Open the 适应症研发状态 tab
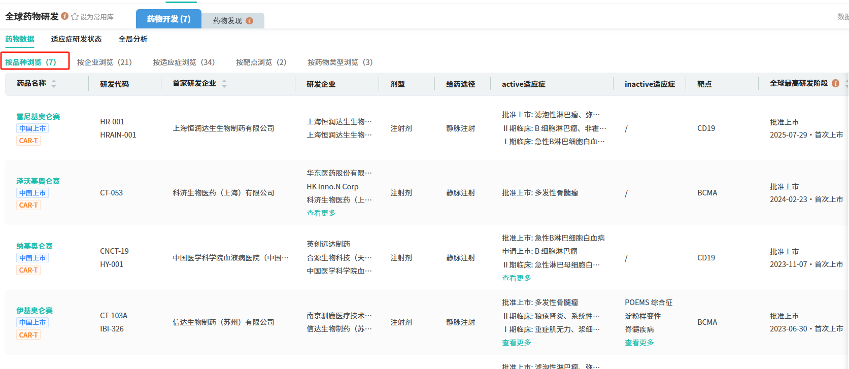Screen dimensions: 849x369 pos(76,39)
